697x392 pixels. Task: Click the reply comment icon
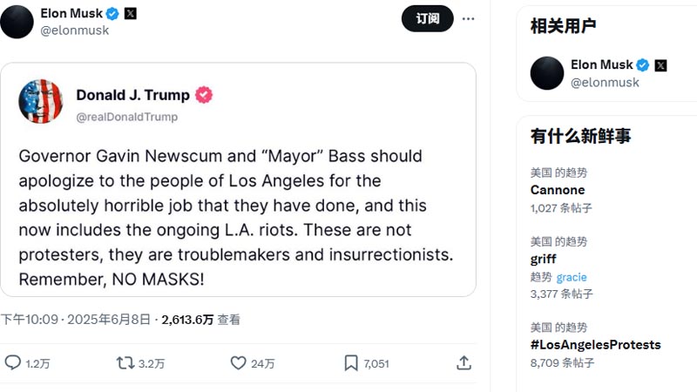[x=13, y=362]
